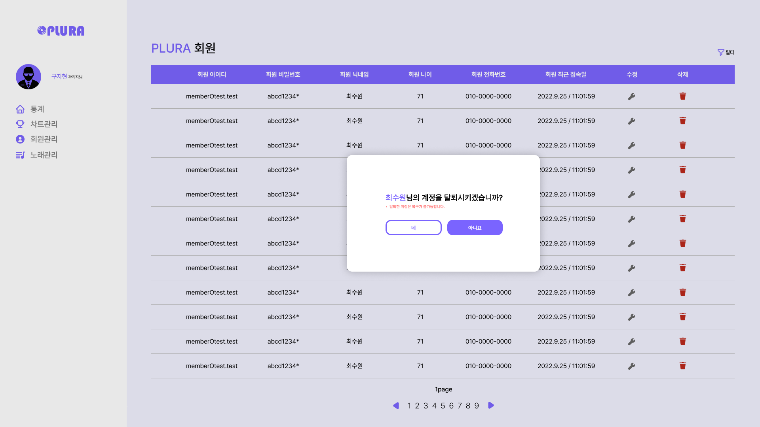Click wrench icon in third table row
Viewport: 760px width, 427px height.
632,145
